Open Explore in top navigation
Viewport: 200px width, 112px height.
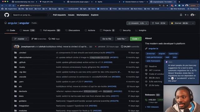95,15
